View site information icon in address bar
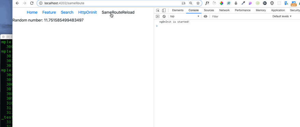 41,3
